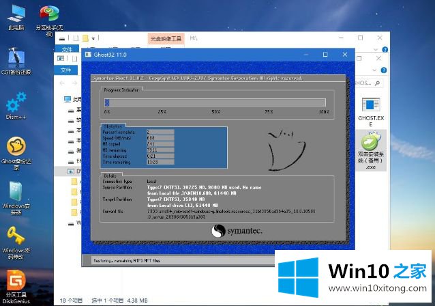The image size is (435, 306).
Task: Launch the CGI备份还原 desktop icon
Action: 16,60
